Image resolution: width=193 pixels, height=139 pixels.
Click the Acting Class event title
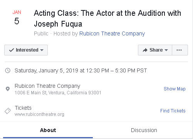[107, 18]
